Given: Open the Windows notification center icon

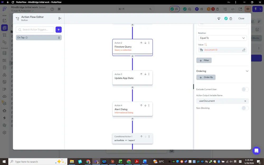Looking at the screenshot, I should coord(259,162).
